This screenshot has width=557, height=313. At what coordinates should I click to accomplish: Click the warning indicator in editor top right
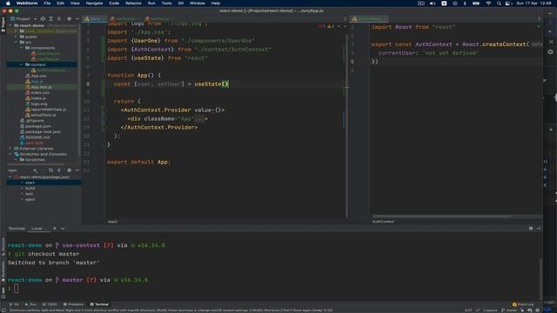coord(331,26)
